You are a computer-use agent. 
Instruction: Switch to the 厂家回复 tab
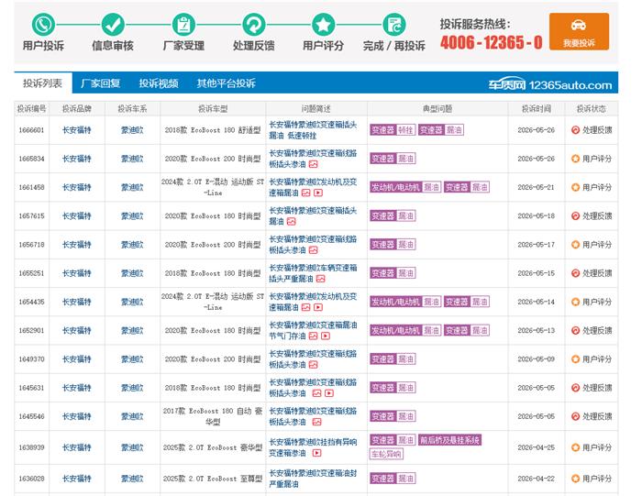[x=100, y=83]
